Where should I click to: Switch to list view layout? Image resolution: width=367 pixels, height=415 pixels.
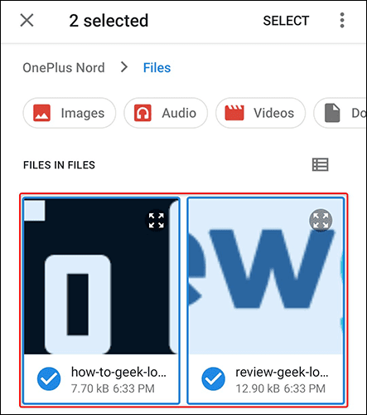coord(321,165)
